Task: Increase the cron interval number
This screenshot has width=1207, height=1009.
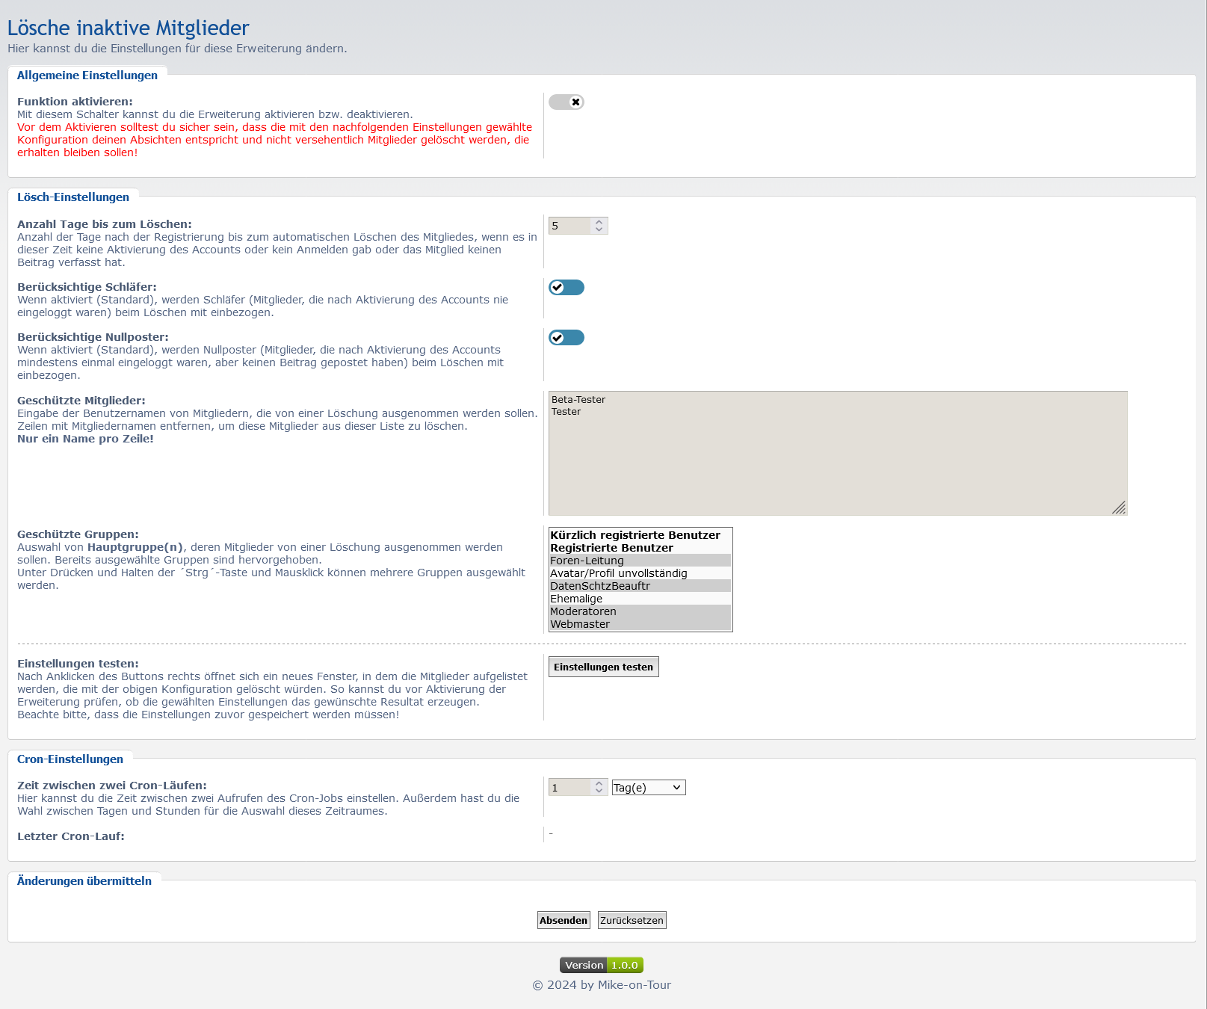Action: tap(599, 783)
